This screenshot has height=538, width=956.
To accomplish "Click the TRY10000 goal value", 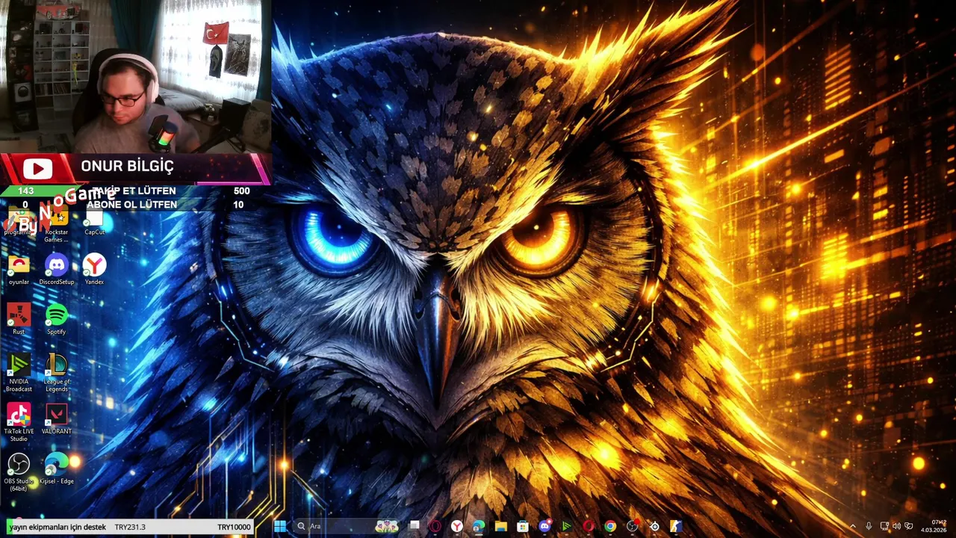I will point(234,527).
